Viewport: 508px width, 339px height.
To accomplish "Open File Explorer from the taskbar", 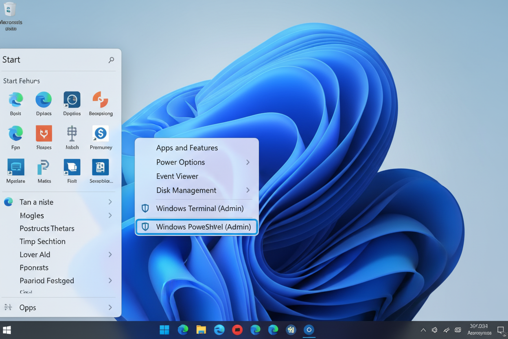I will (x=201, y=330).
